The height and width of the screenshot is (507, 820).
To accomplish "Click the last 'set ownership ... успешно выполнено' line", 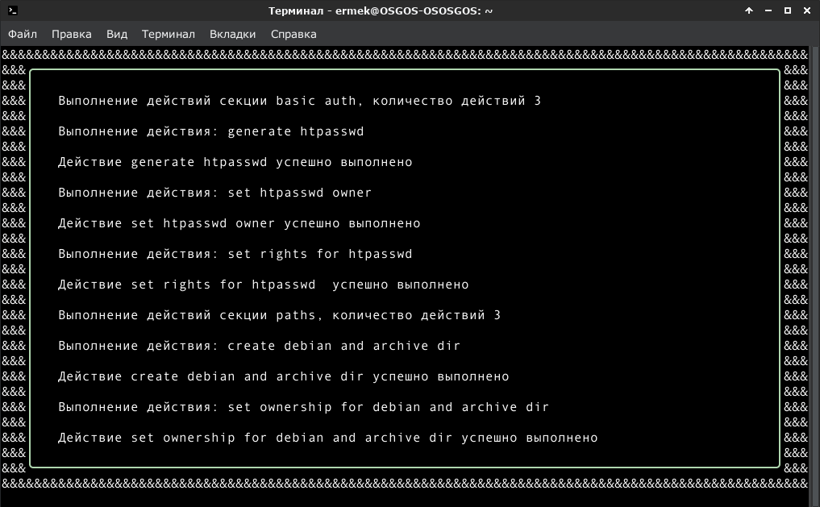I will (328, 438).
